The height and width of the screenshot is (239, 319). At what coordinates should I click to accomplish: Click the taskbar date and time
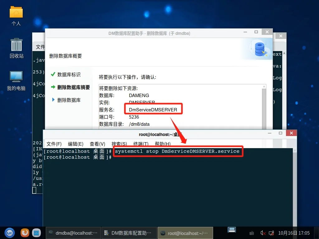294,233
